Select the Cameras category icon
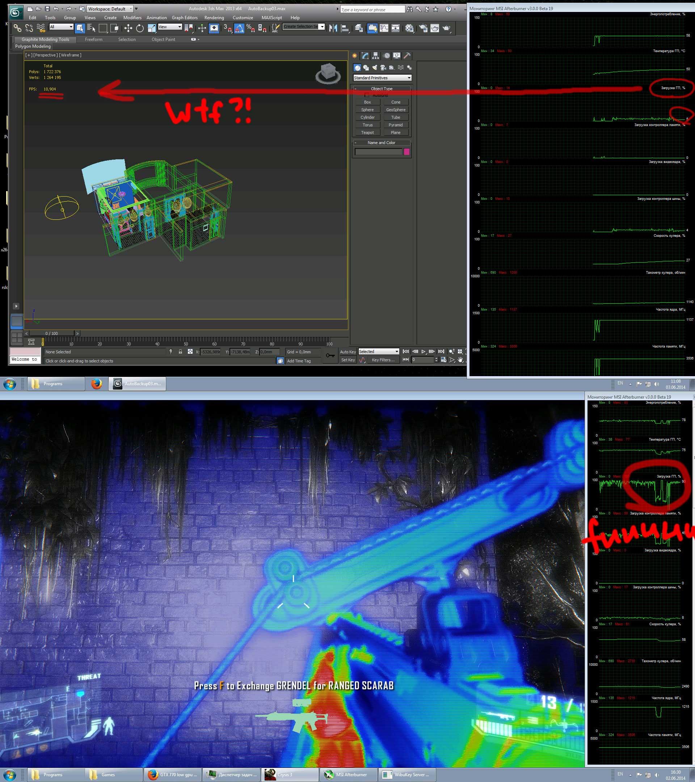Viewport: 695px width, 782px height. [x=383, y=68]
